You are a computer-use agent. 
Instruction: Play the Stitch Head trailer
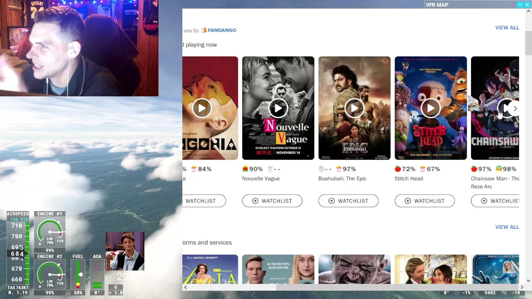point(431,108)
